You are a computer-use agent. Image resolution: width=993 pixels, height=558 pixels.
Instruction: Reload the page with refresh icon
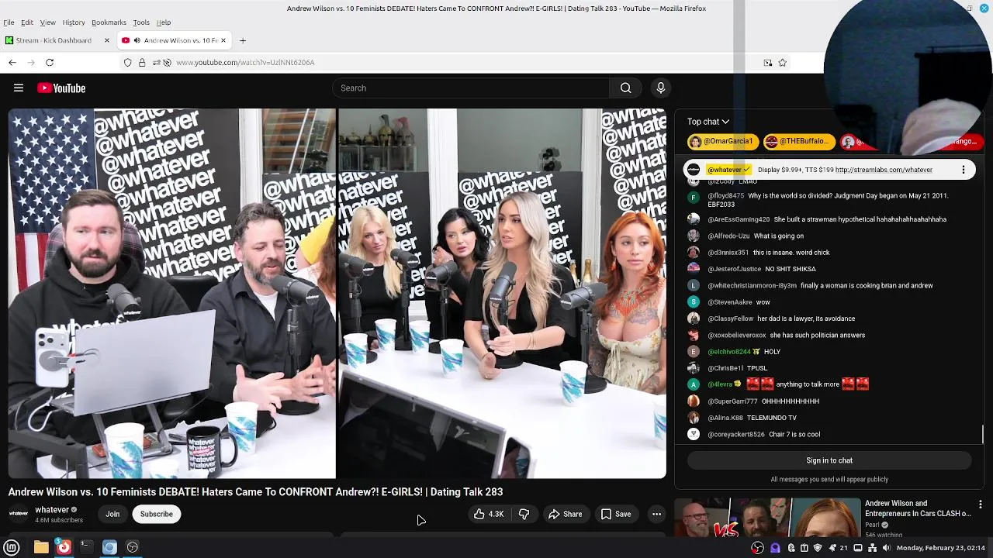point(50,62)
